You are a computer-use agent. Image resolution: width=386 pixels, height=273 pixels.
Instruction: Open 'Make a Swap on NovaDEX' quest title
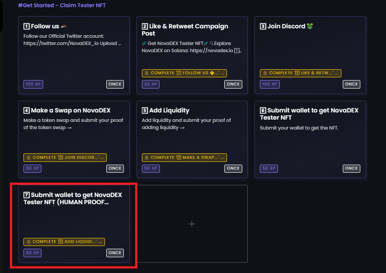click(x=67, y=110)
